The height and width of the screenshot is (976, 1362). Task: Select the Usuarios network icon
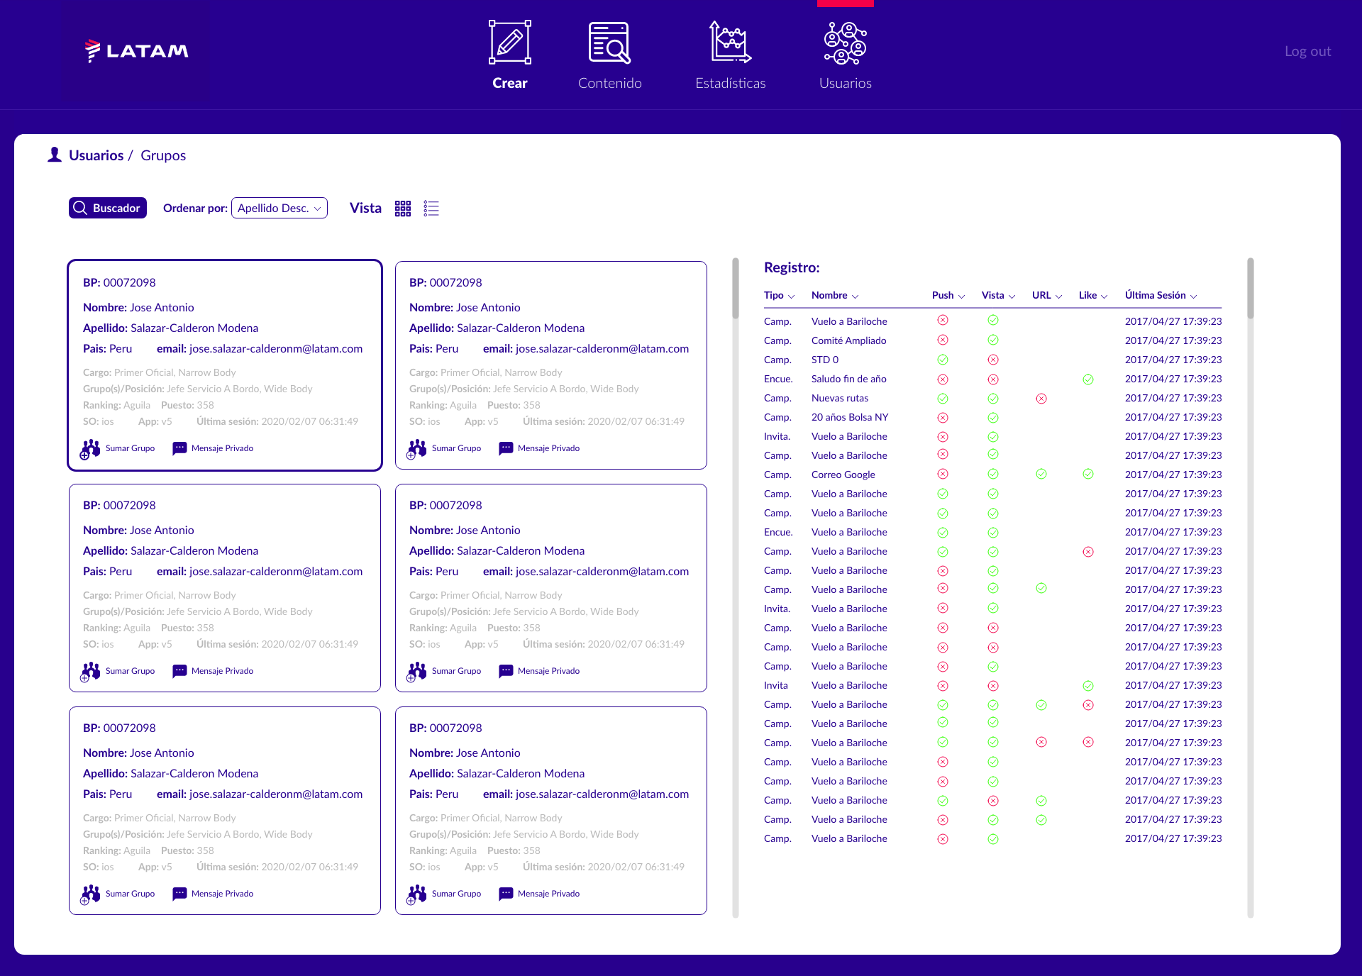pos(845,43)
